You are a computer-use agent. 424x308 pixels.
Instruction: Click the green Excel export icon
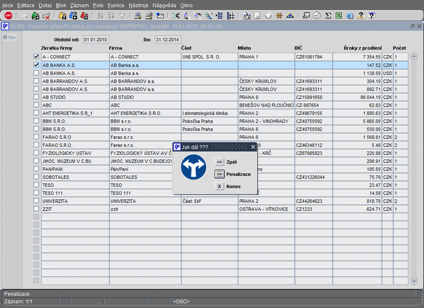338,15
